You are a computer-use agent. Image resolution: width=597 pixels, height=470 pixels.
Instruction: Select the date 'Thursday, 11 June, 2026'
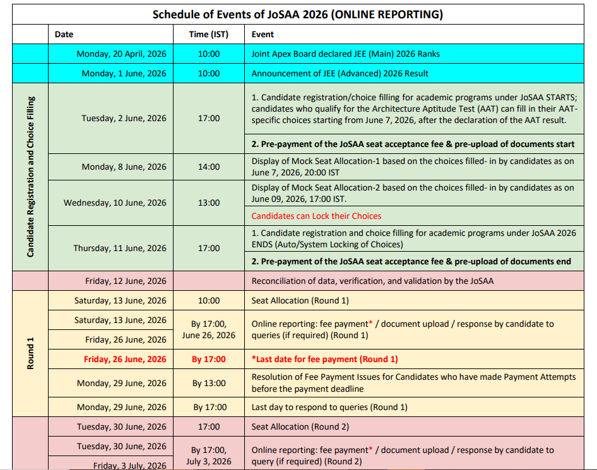click(x=119, y=248)
